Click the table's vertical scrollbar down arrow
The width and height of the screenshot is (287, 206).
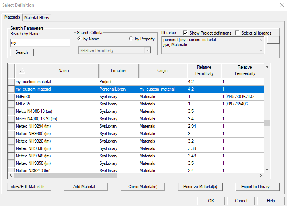267,169
